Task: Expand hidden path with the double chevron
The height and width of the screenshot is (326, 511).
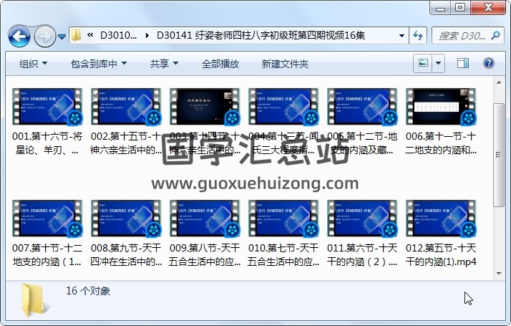Action: (90, 35)
